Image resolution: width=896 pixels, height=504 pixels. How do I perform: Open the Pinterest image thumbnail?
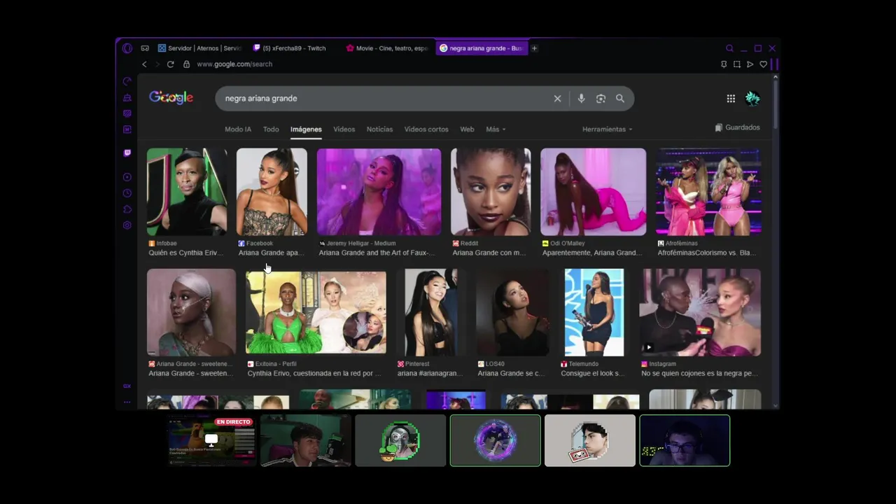click(431, 312)
